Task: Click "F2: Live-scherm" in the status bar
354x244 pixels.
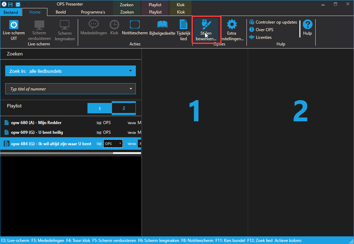Action: click(15, 241)
